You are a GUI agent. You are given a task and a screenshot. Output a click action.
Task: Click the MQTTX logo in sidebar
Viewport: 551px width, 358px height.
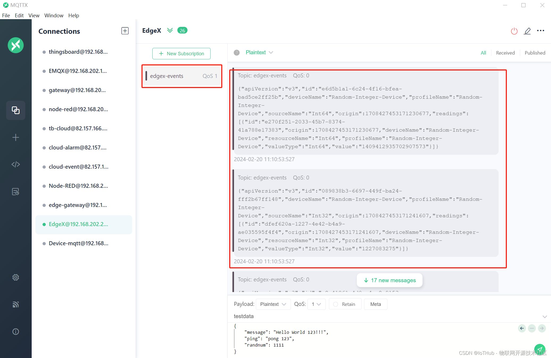pyautogui.click(x=16, y=45)
